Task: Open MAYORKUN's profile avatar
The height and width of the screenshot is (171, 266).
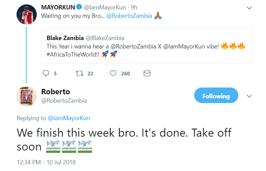Action: click(27, 14)
